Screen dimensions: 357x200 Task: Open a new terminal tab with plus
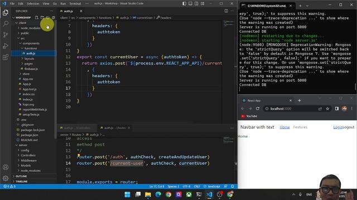click(300, 6)
